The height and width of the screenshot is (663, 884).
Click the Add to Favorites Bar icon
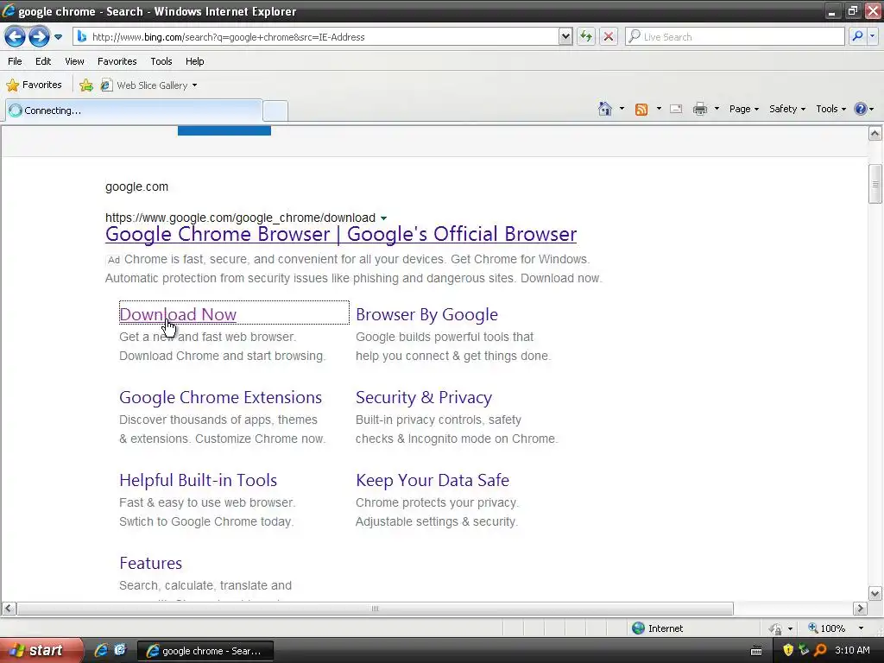coord(86,85)
